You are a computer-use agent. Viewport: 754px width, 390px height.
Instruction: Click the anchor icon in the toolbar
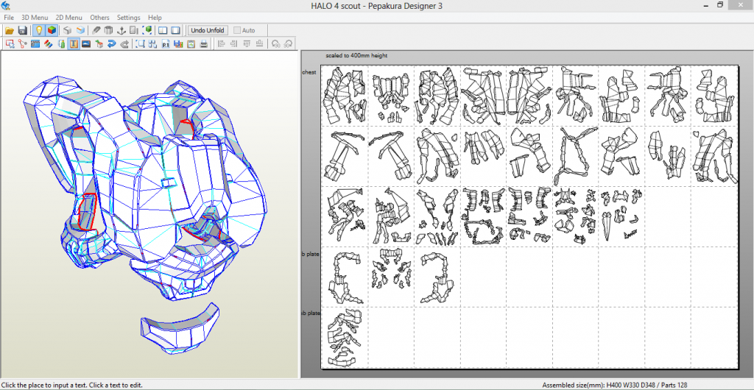[121, 30]
